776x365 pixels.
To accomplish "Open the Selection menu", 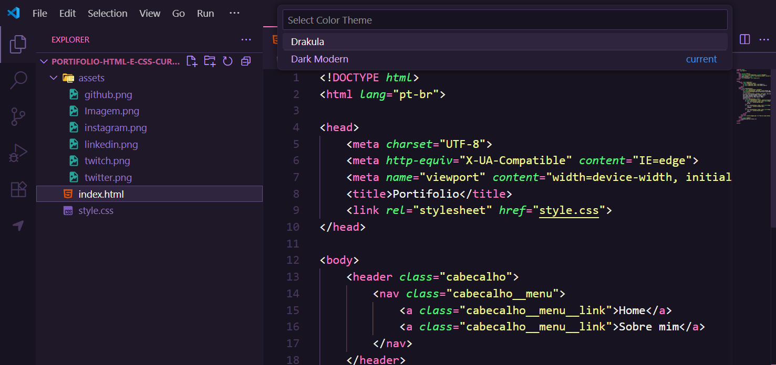I will pos(108,13).
